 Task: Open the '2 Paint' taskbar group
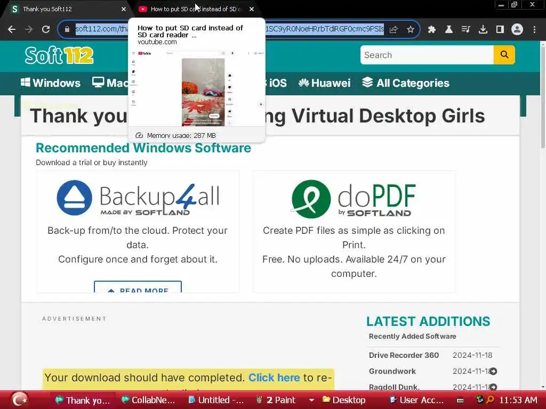click(276, 400)
